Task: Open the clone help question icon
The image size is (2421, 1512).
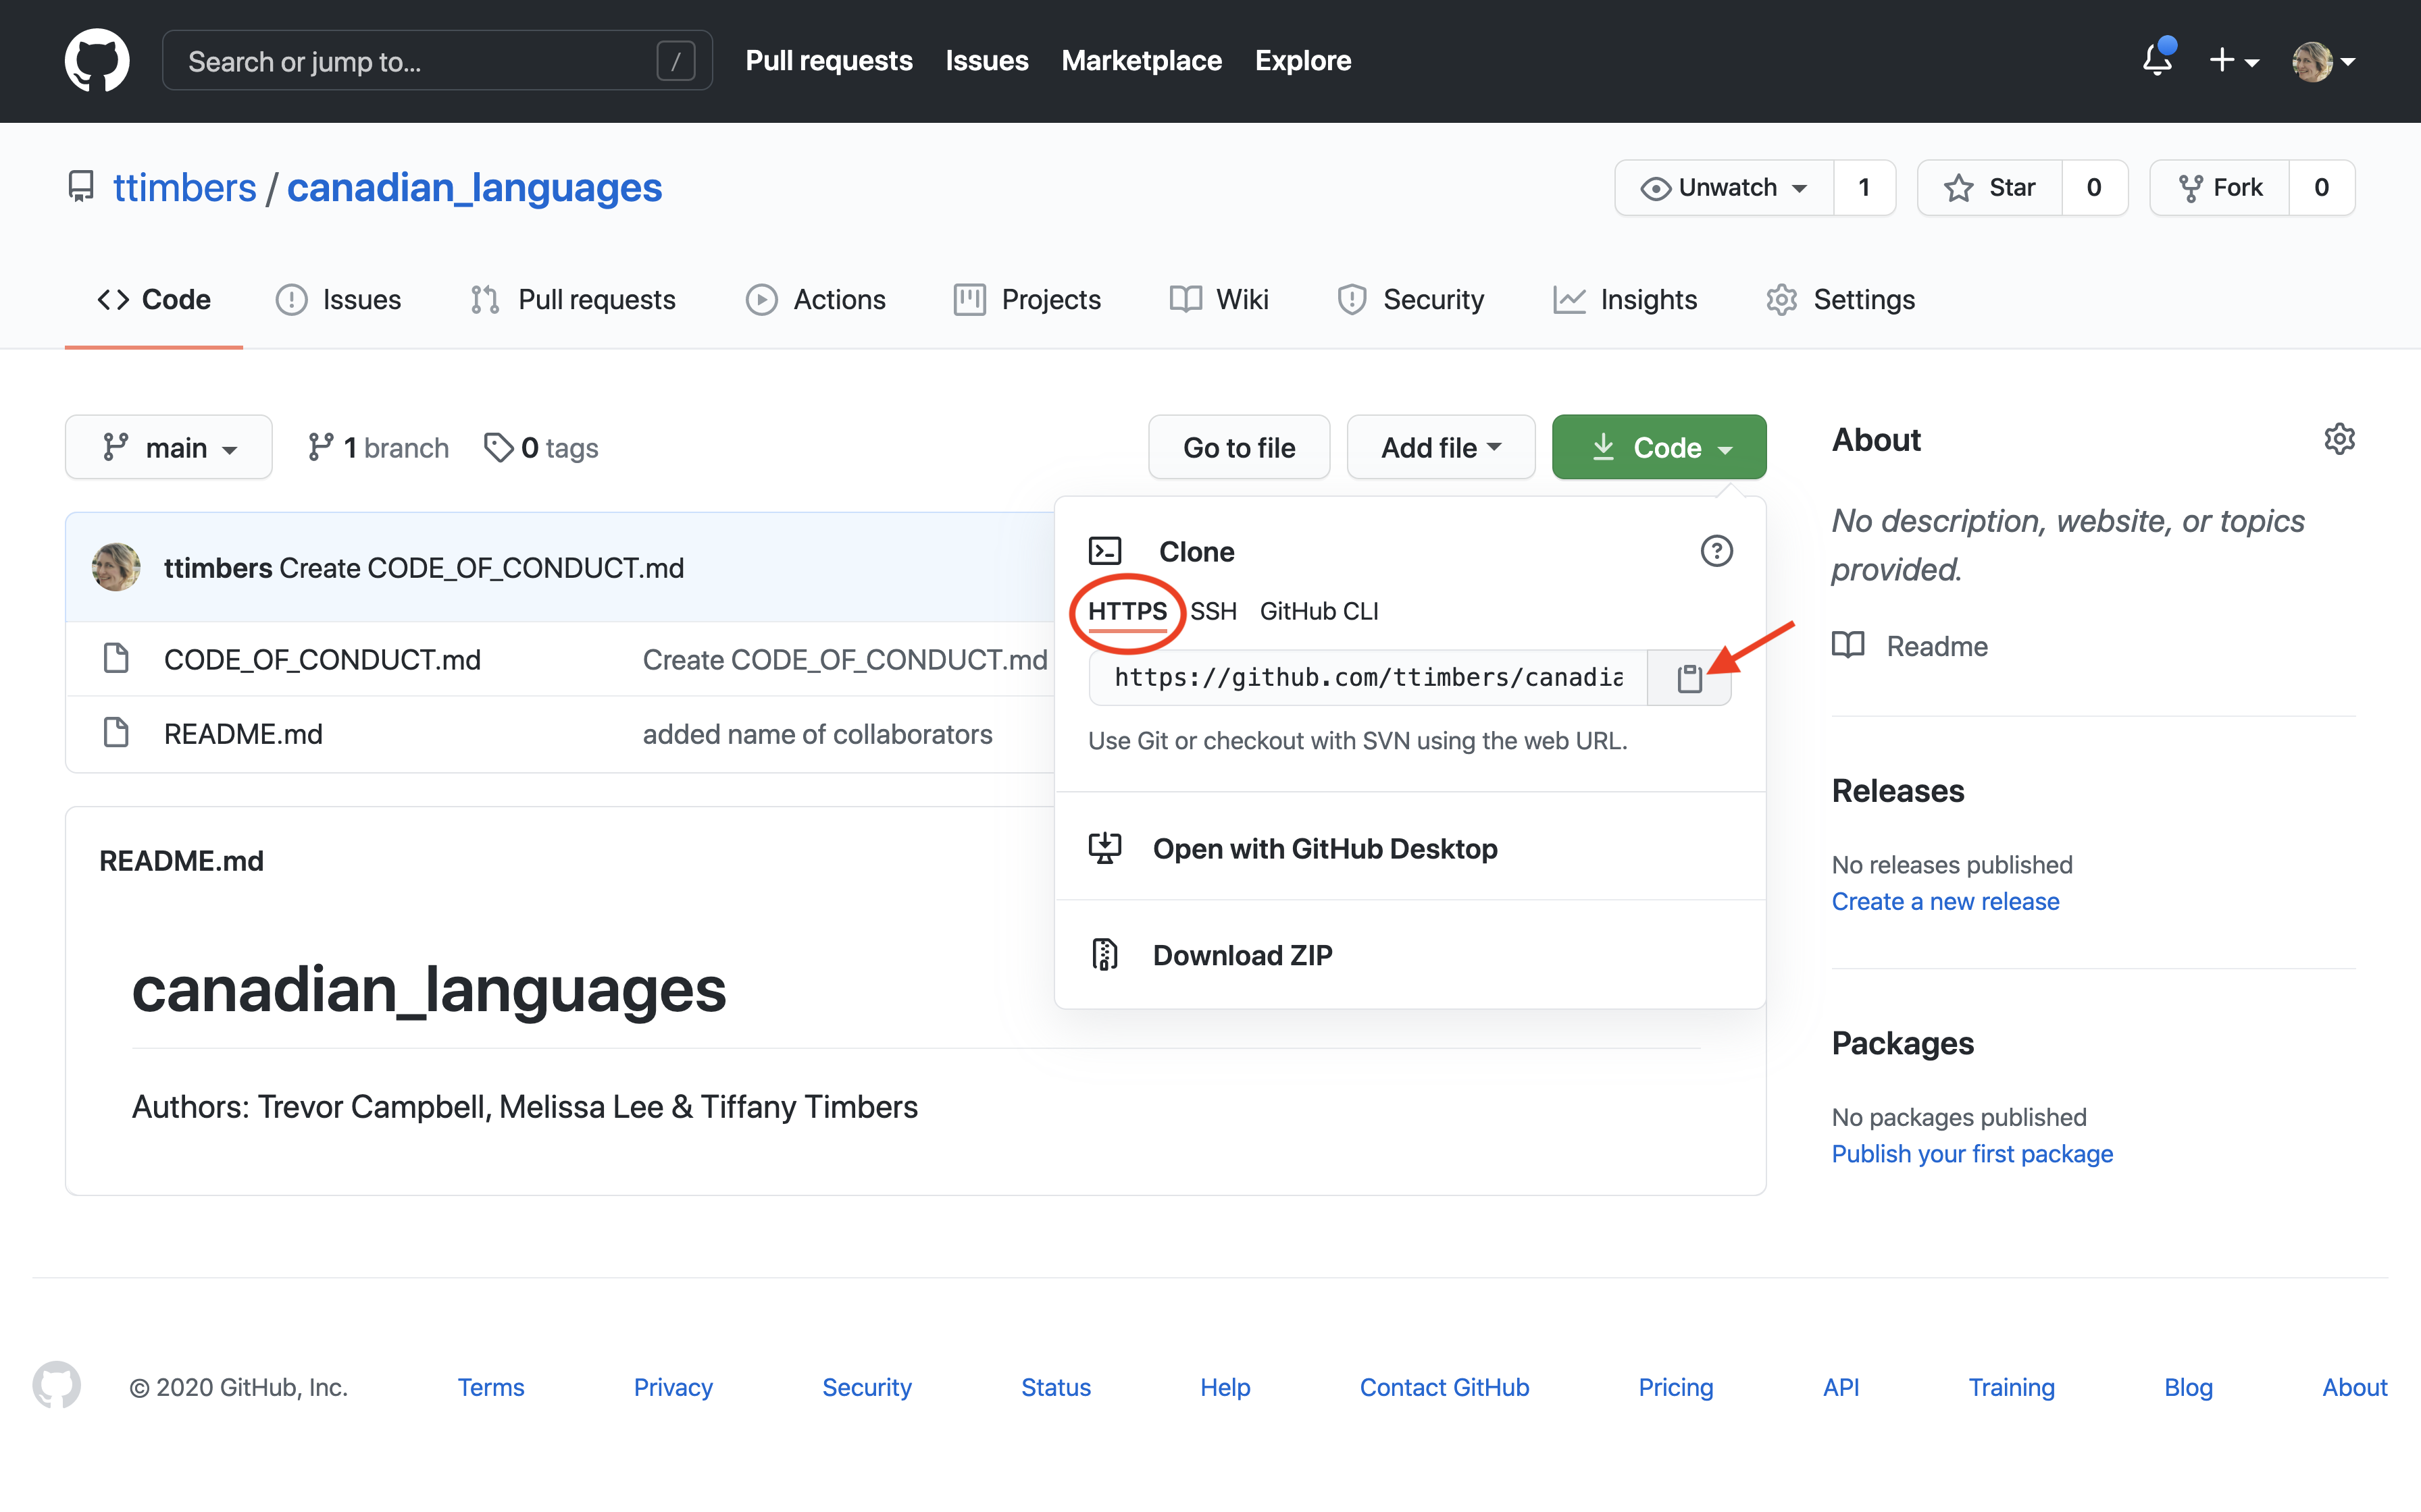Action: point(1716,551)
